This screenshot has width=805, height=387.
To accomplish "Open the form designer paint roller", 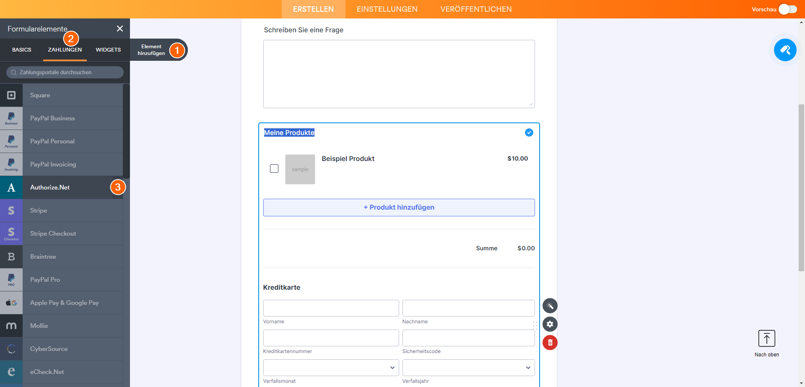I will (785, 50).
